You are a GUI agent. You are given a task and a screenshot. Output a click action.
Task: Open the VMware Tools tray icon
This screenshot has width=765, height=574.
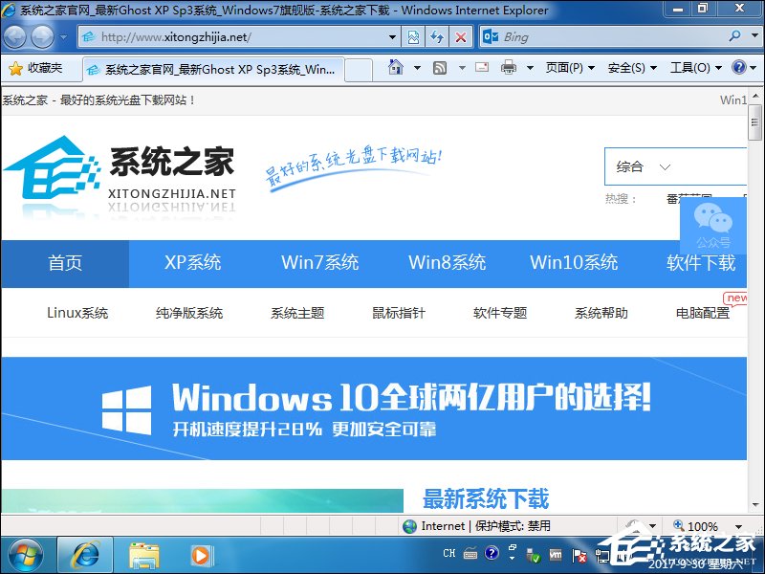[x=556, y=555]
